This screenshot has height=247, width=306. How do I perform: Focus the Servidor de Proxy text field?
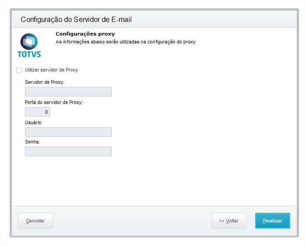click(68, 92)
